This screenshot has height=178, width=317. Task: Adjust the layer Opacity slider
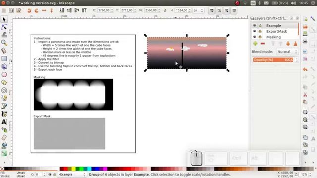click(x=273, y=60)
